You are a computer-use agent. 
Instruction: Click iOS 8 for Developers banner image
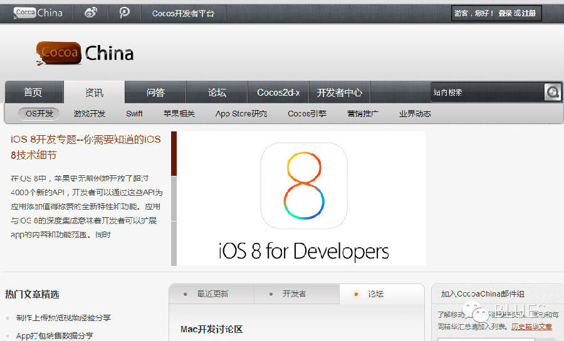(x=301, y=198)
